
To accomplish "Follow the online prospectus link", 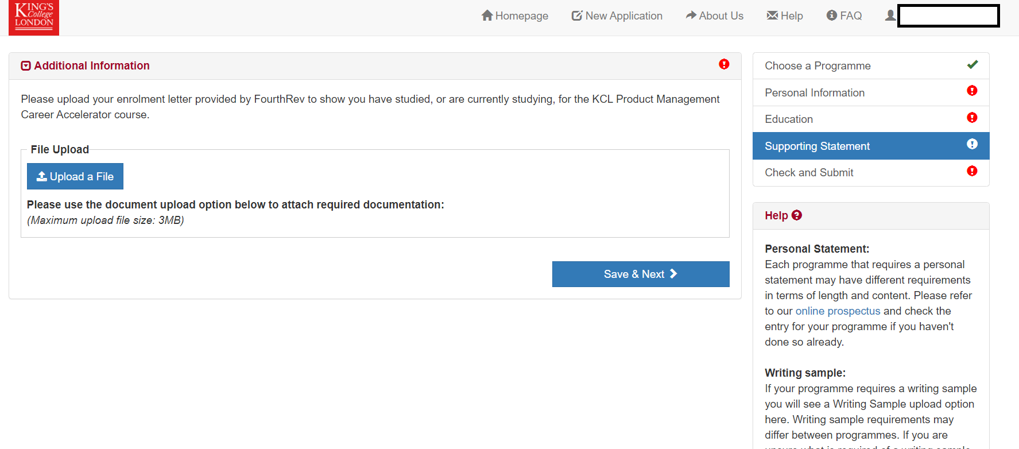I will (x=838, y=311).
